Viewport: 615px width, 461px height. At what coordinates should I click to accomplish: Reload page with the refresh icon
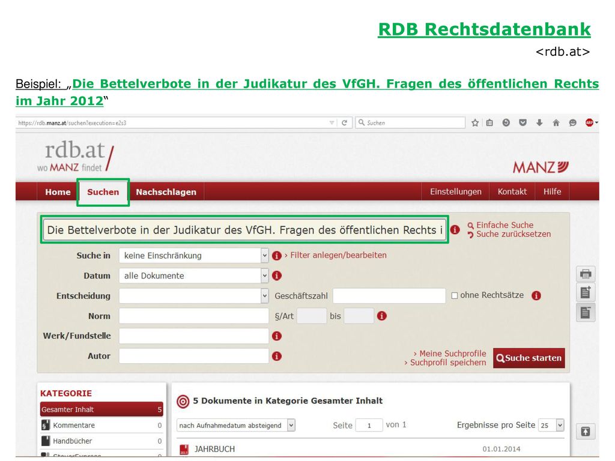344,122
